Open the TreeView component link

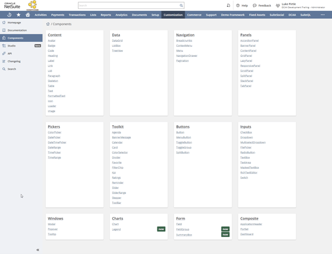coord(117,51)
